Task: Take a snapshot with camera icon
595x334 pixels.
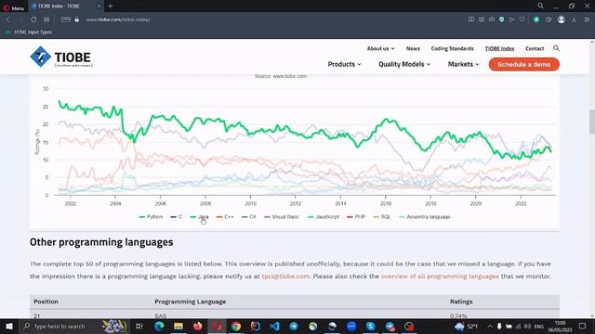Action: [x=492, y=19]
